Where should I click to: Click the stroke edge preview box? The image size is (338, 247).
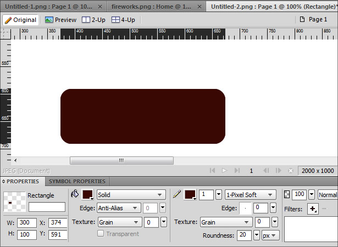[x=245, y=208]
